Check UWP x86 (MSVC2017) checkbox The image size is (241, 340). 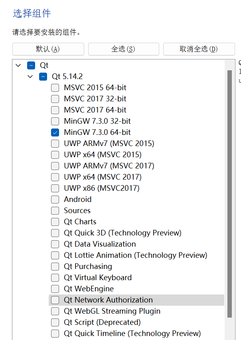click(55, 188)
